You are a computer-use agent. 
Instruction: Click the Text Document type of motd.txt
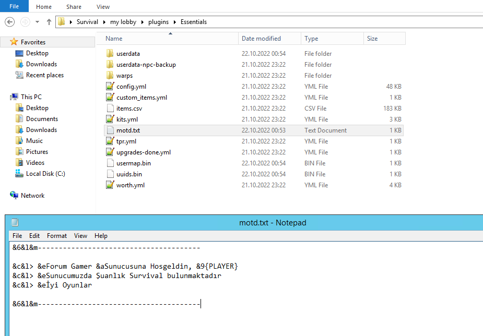[325, 130]
